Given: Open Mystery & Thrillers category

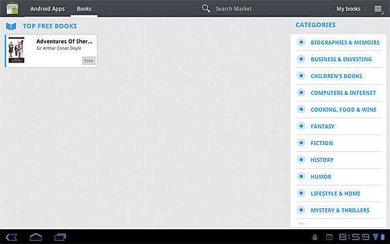Looking at the screenshot, I should 340,210.
